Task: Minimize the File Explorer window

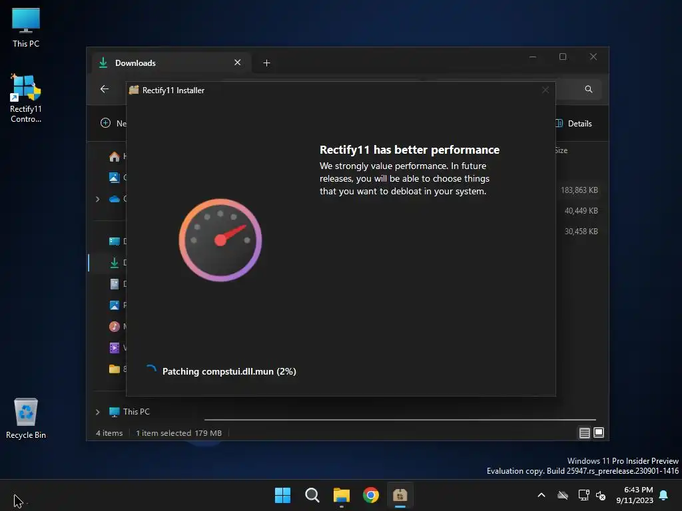Action: pyautogui.click(x=533, y=57)
